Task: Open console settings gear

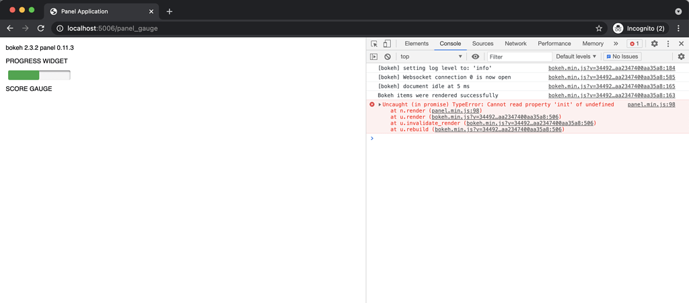Action: (681, 57)
